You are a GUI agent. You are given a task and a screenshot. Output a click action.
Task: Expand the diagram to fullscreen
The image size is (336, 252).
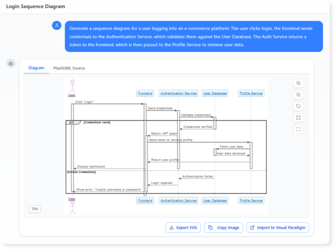pyautogui.click(x=298, y=118)
